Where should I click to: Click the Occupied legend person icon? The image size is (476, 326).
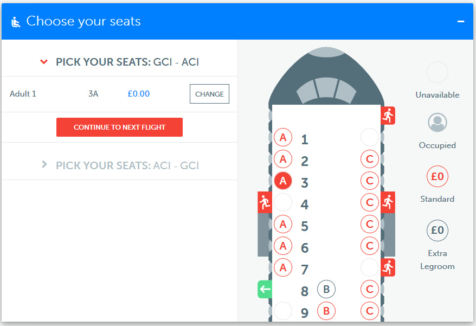[438, 123]
